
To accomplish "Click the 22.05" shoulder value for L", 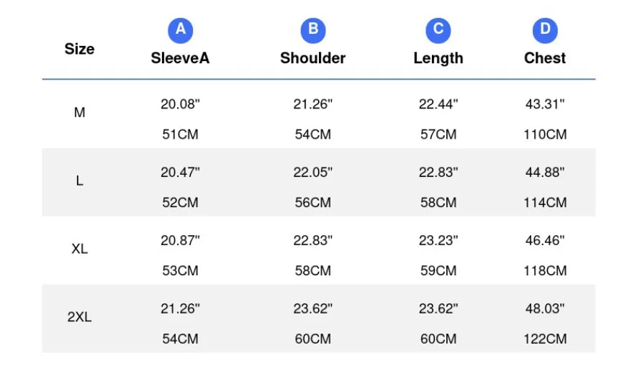I will [x=313, y=173].
